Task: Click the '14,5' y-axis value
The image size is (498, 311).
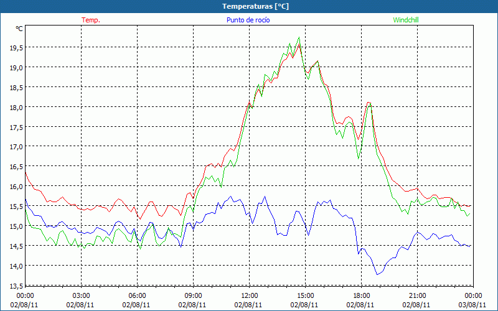Action: tap(16, 246)
